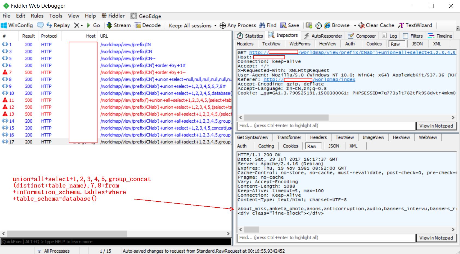Toggle the Decode option
The height and width of the screenshot is (254, 460).
click(x=148, y=25)
